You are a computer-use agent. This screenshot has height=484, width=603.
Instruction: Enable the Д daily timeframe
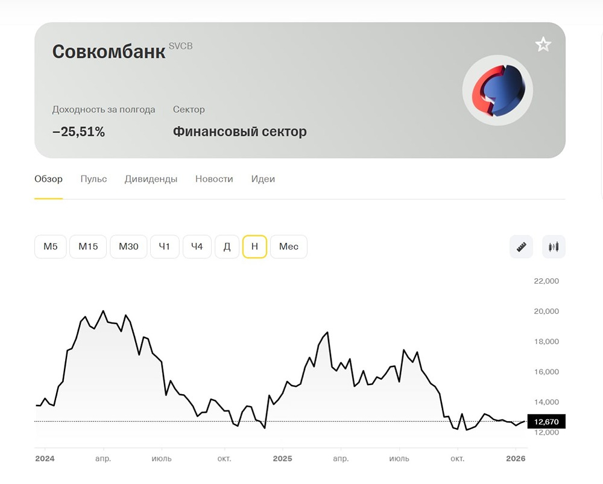(227, 246)
